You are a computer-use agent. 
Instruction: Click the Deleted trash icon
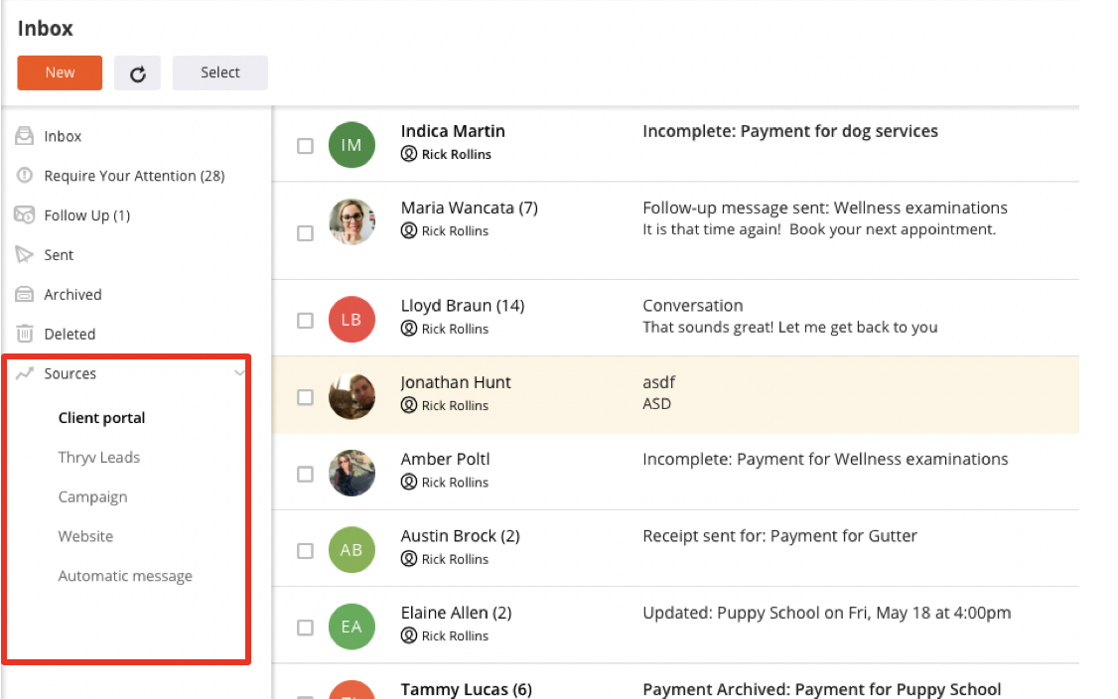[24, 333]
